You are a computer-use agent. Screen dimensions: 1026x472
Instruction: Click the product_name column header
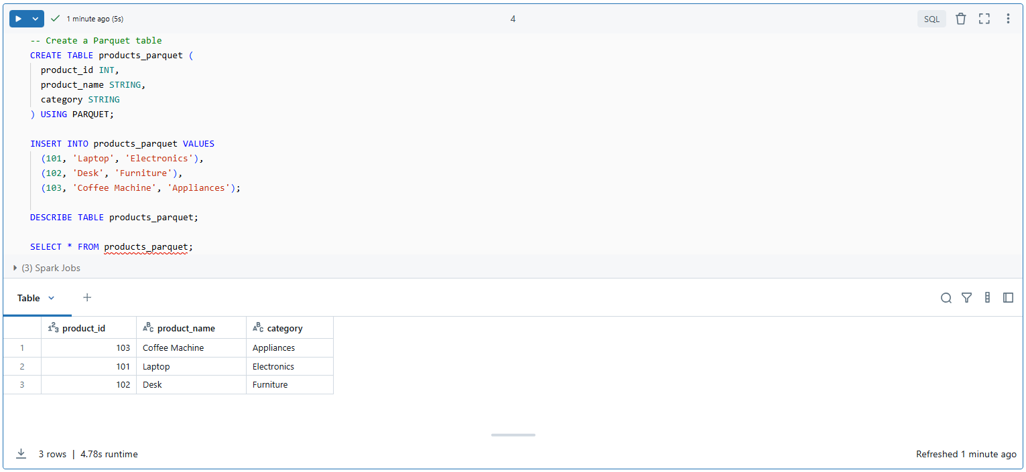point(186,328)
